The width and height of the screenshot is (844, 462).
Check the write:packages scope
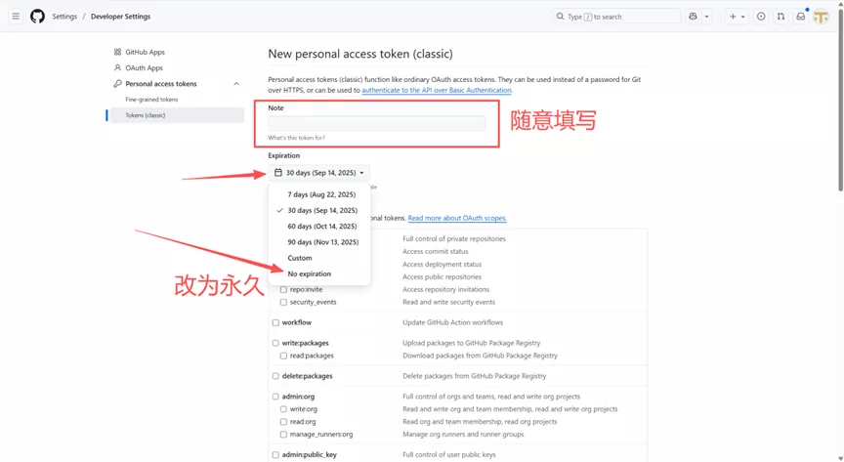point(275,343)
